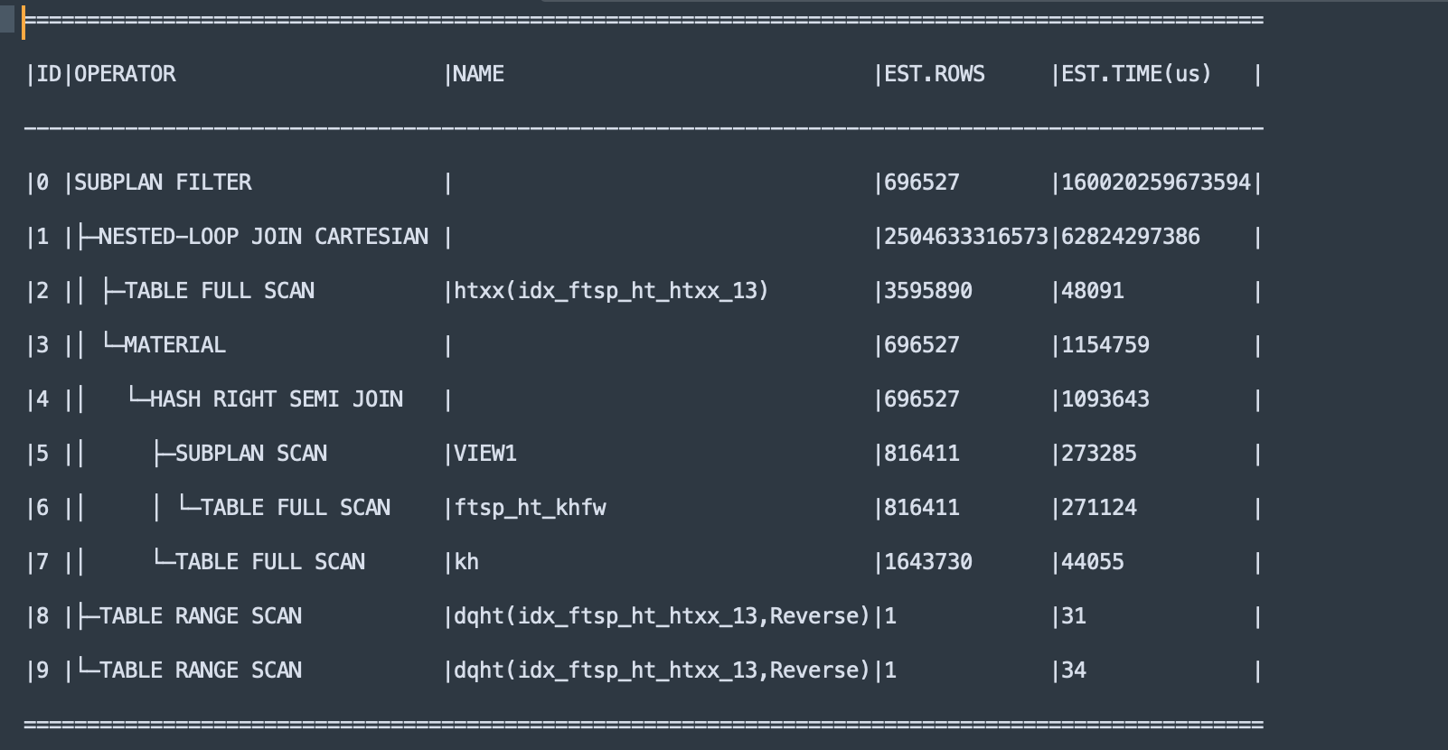Select the TABLE RANGE SCAN in row 9
Image resolution: width=1448 pixels, height=750 pixels.
[x=201, y=670]
